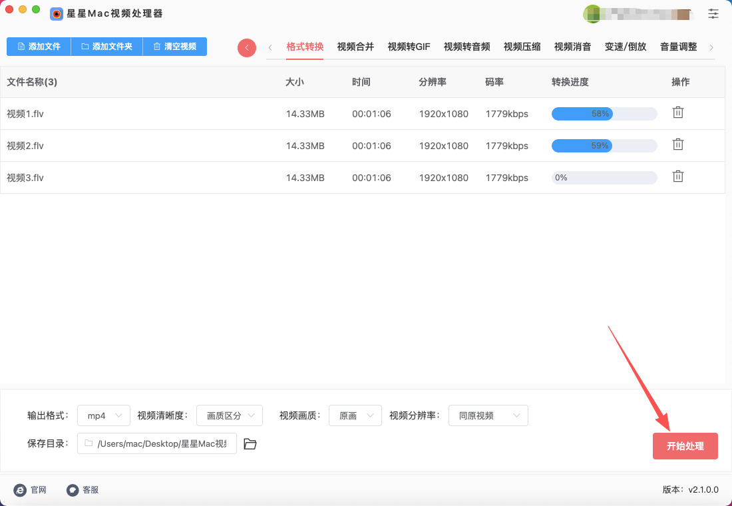
Task: Expand the 视频分辨率 dropdown
Action: [488, 415]
